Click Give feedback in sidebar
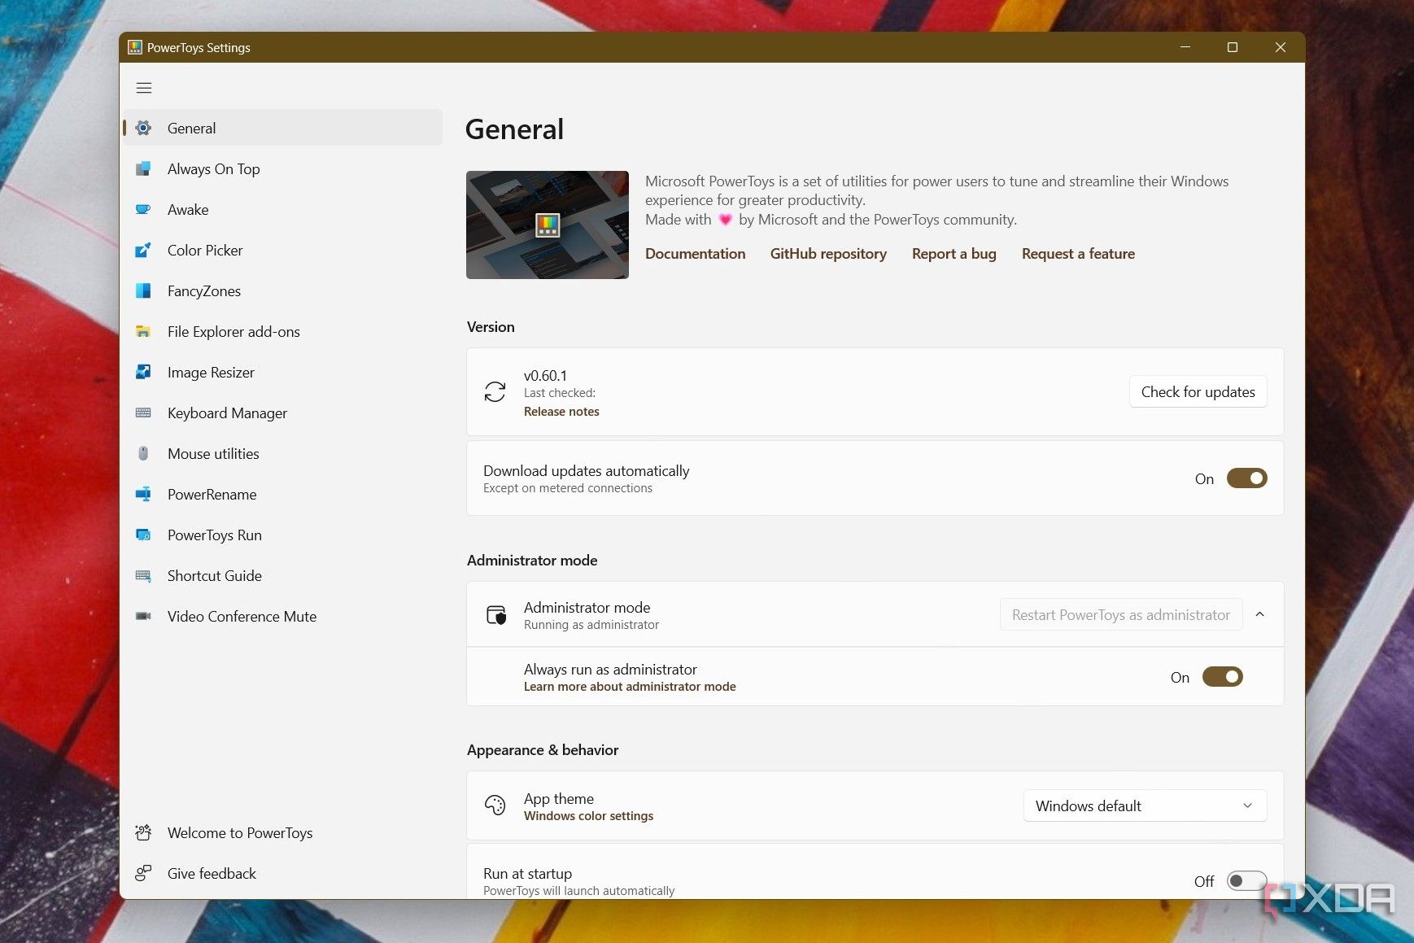This screenshot has height=943, width=1414. (x=282, y=873)
